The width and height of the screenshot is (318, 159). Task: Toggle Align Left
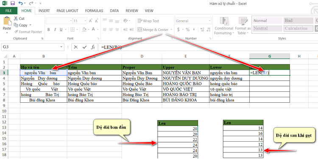tap(105, 30)
